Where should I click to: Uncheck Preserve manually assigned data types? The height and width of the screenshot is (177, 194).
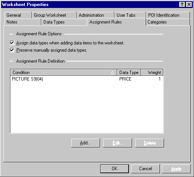pyautogui.click(x=12, y=50)
